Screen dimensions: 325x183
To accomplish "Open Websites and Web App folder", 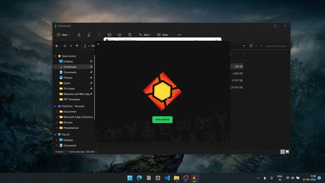I will pyautogui.click(x=77, y=94).
